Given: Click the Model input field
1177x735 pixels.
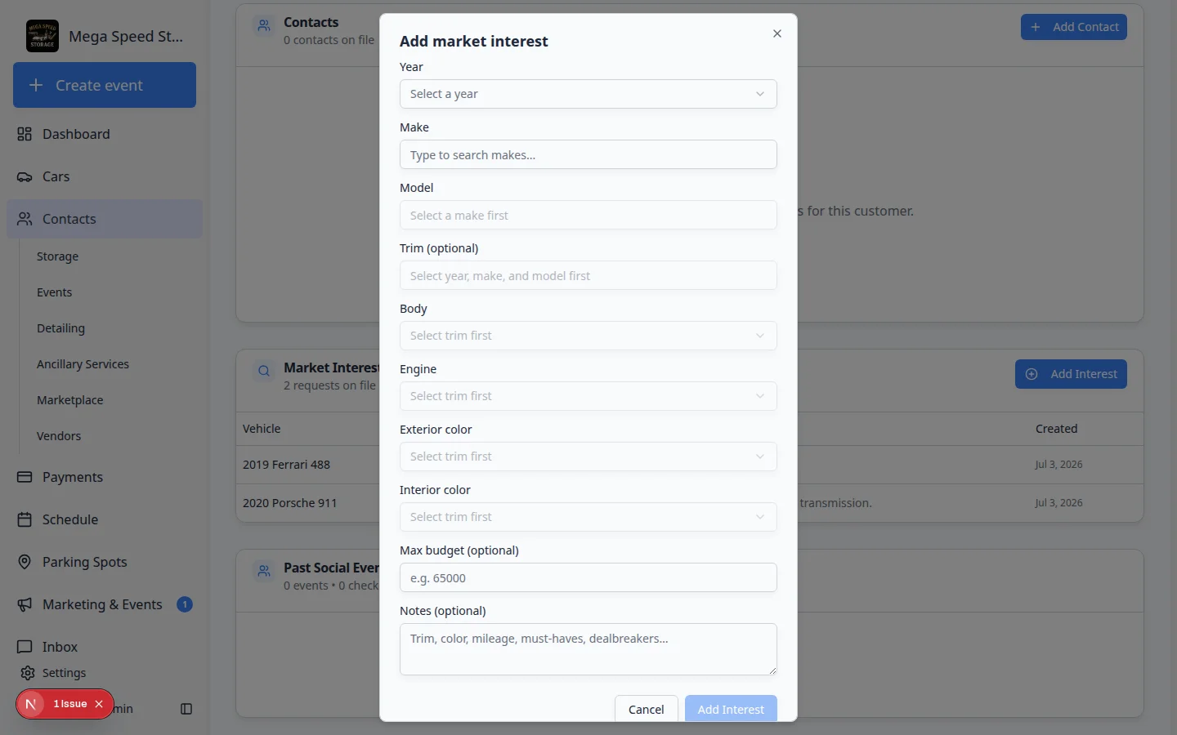Looking at the screenshot, I should (588, 215).
